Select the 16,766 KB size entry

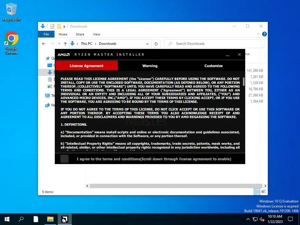click(255, 89)
